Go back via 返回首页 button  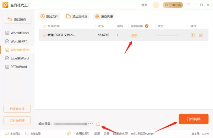[x=17, y=19]
